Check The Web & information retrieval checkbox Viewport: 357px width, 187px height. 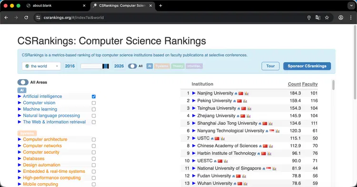tap(94, 122)
